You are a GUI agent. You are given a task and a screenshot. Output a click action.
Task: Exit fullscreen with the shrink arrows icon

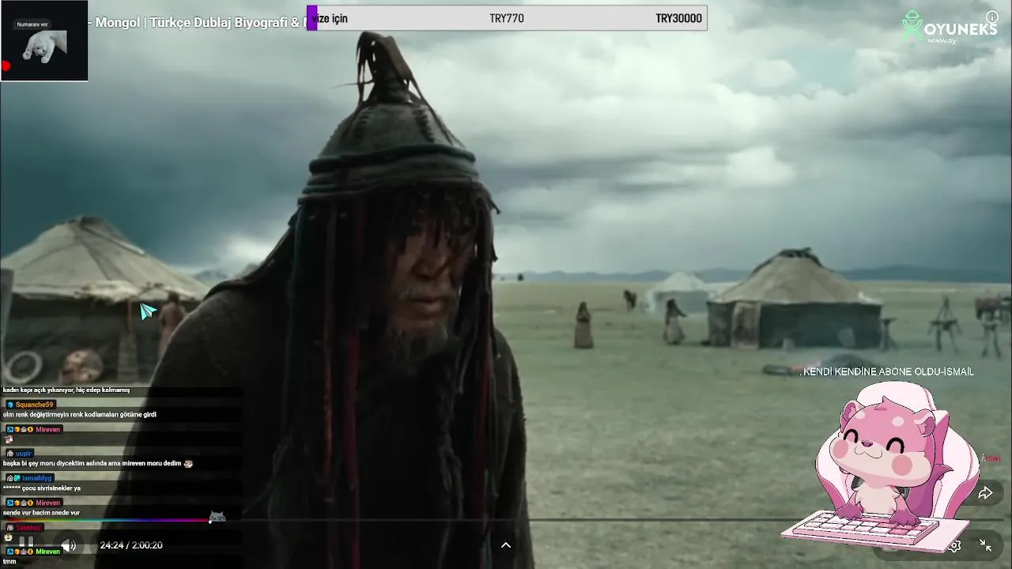(985, 545)
